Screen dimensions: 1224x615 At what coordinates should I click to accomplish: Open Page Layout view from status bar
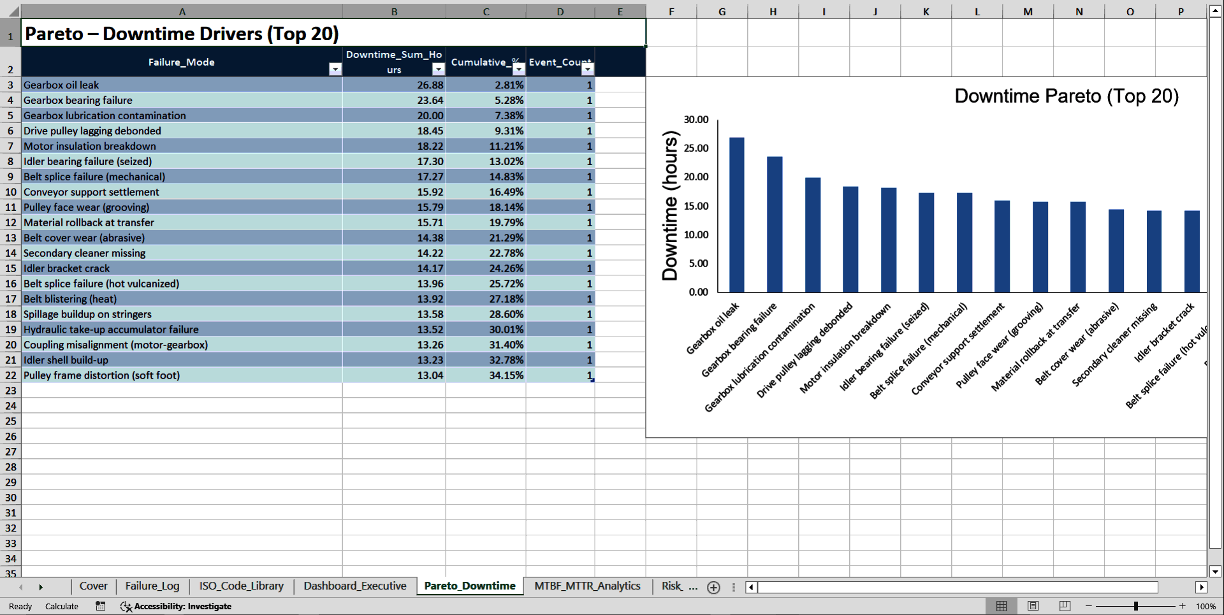(1033, 606)
